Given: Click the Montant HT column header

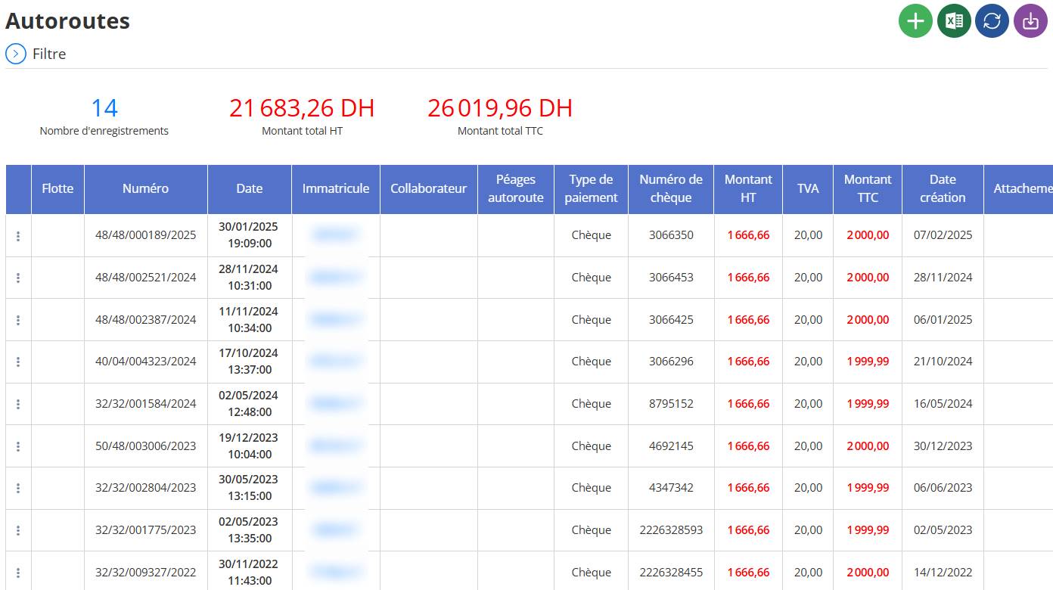Looking at the screenshot, I should 748,189.
